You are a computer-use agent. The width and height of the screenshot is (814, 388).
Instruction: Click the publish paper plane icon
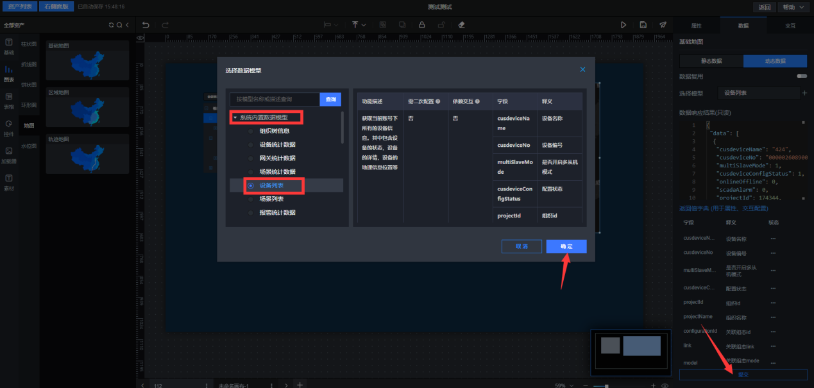tap(663, 25)
